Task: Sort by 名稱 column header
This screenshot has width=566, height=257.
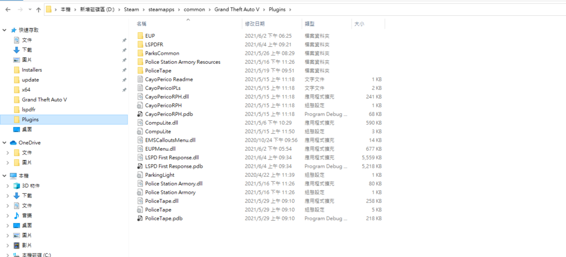Action: coord(141,24)
